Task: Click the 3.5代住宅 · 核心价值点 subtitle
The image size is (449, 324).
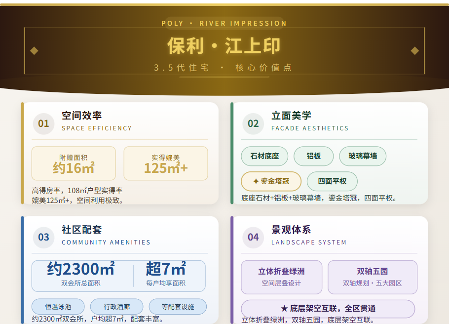Action: coord(223,68)
